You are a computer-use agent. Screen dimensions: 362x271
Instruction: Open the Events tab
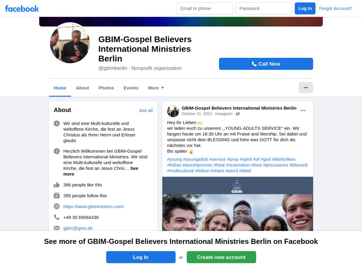tap(131, 88)
